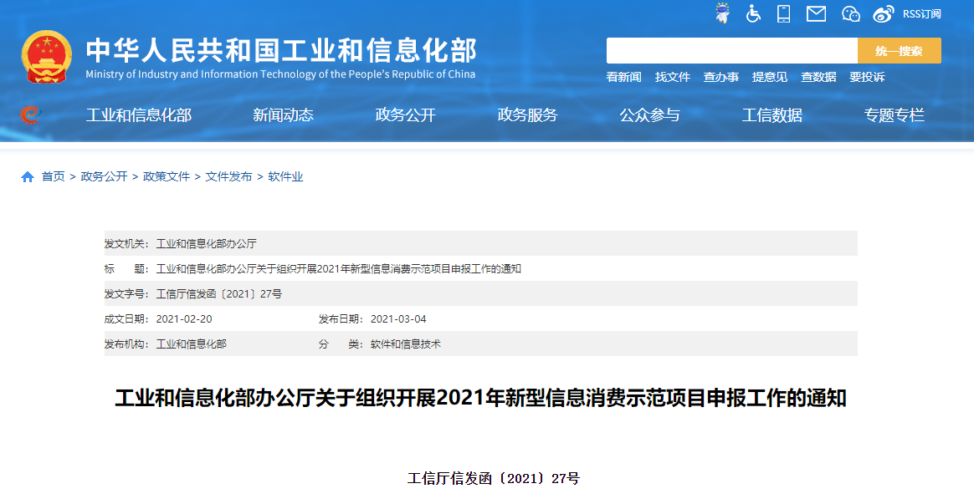Click the ministry Chinese title text
This screenshot has height=504, width=974.
(281, 50)
